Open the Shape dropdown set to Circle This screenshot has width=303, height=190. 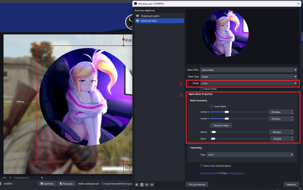249,83
